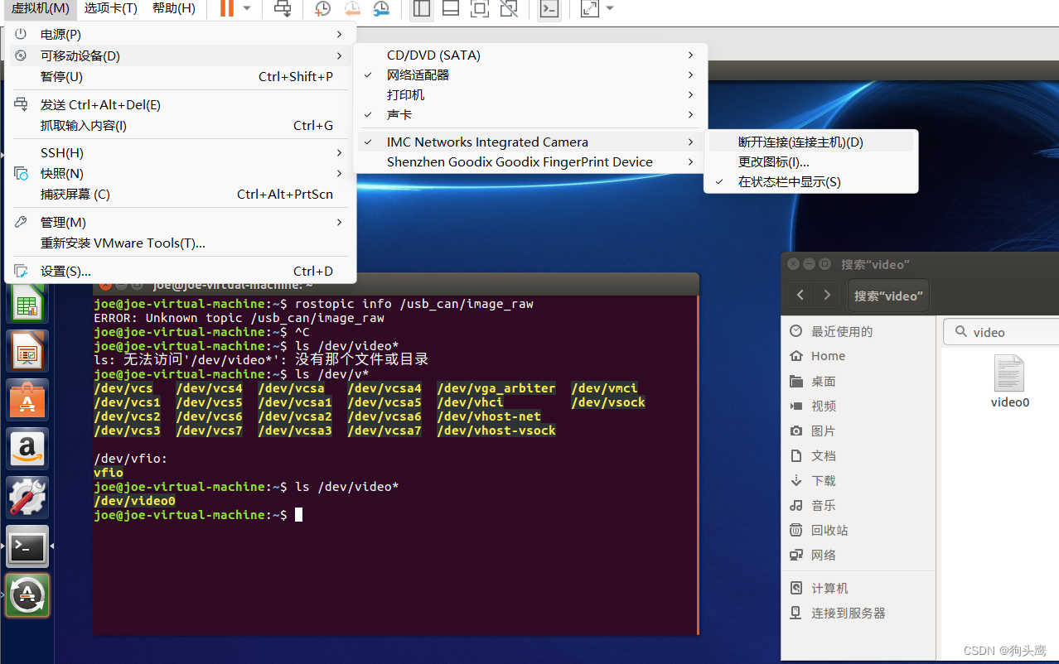The width and height of the screenshot is (1059, 664).
Task: Click the snapshot manager toolbar icon
Action: click(381, 8)
